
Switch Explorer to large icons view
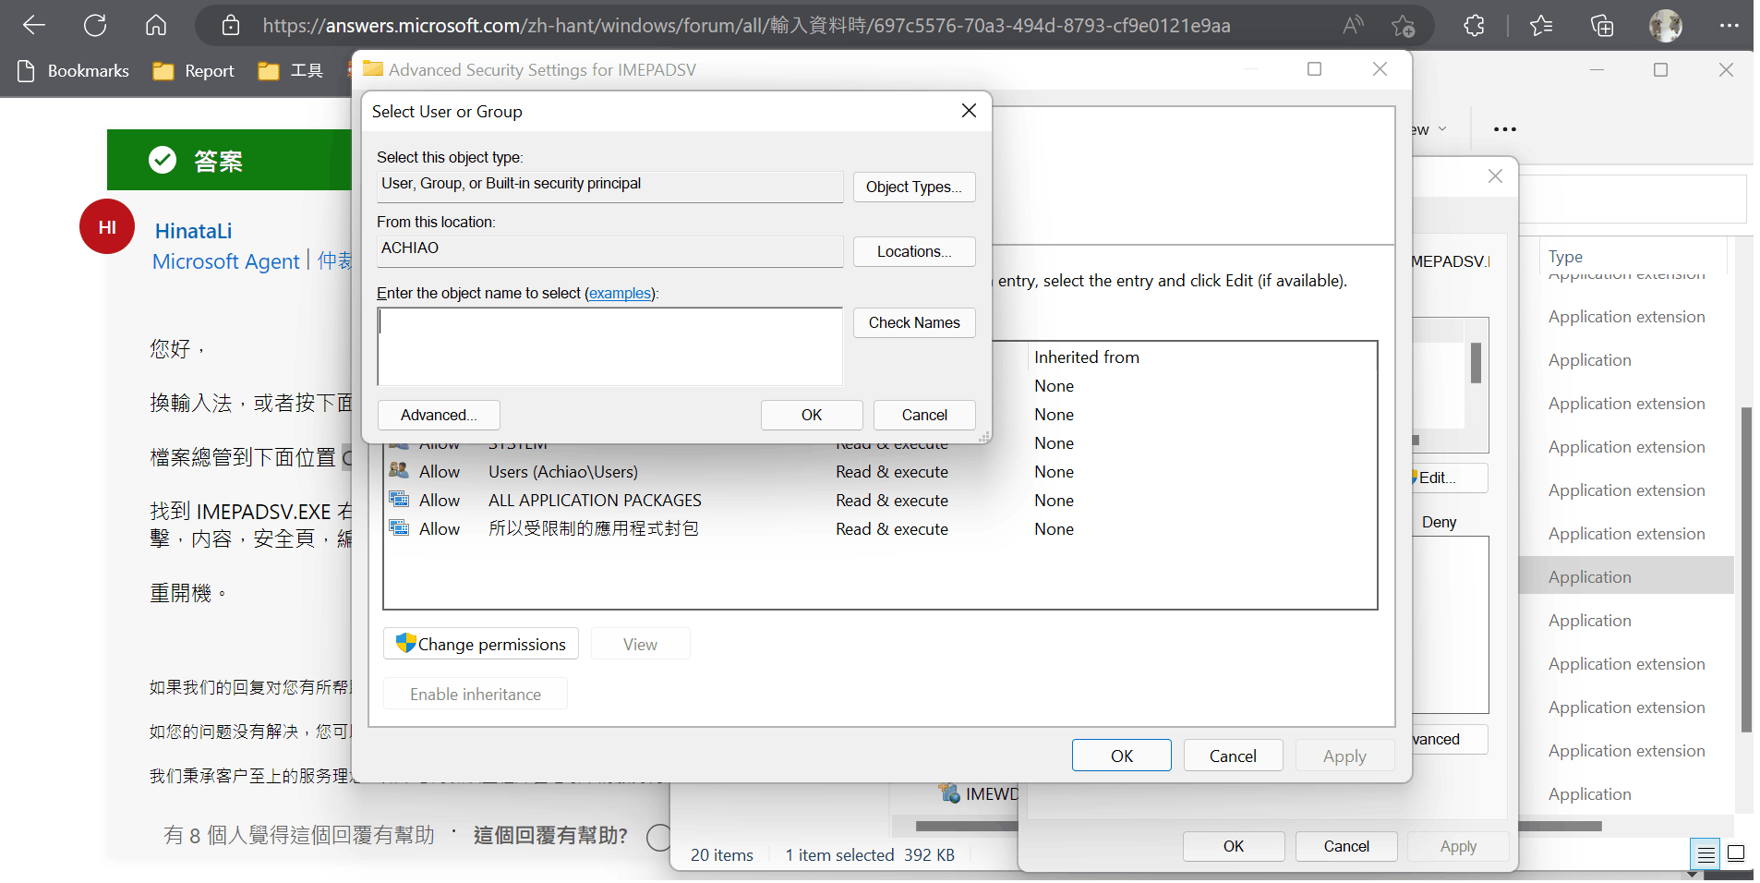[1736, 853]
